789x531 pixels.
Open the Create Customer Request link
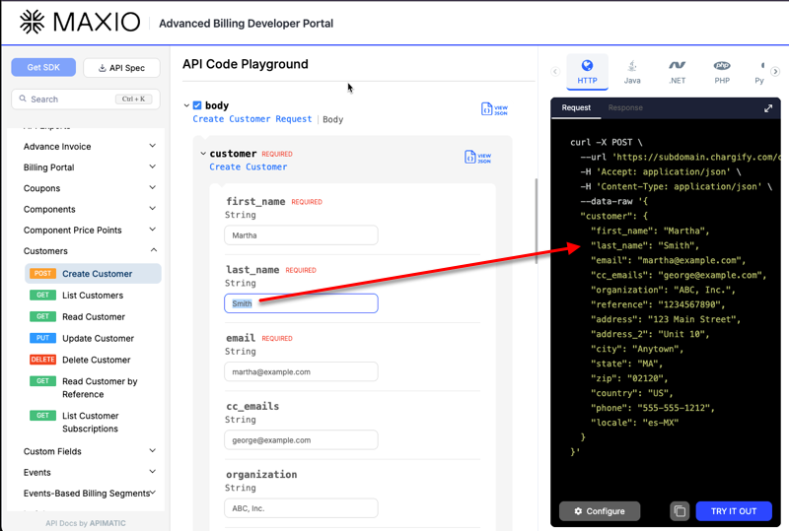click(252, 119)
